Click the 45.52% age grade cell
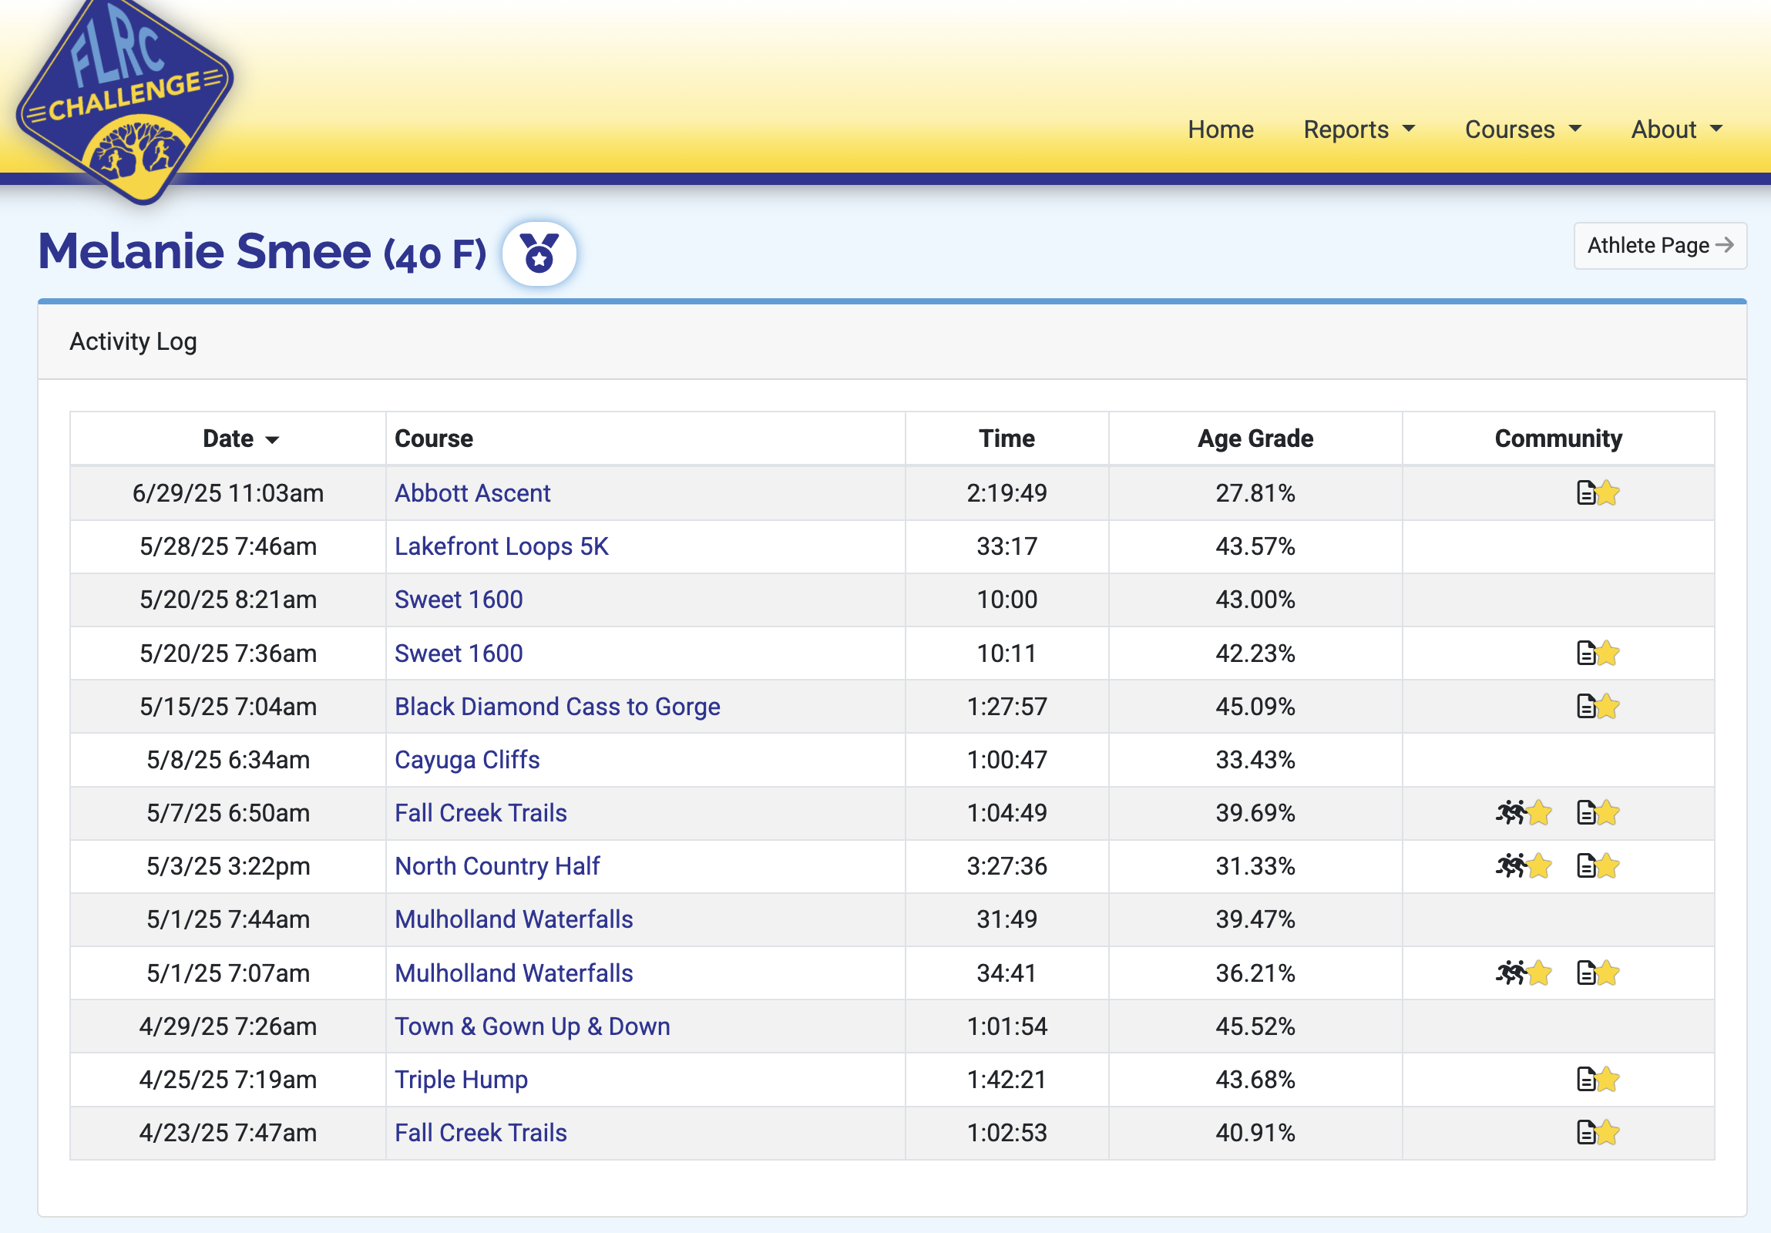 click(x=1255, y=1026)
